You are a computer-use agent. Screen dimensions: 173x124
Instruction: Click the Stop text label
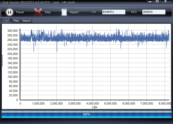(x=47, y=12)
